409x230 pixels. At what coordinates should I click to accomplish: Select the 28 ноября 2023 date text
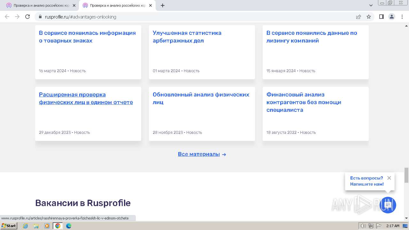point(168,133)
